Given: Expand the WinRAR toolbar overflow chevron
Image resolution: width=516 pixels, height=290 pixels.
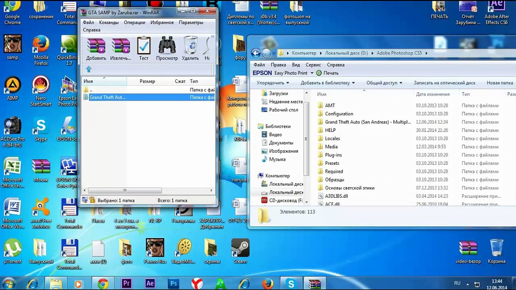Looking at the screenshot, I should click(213, 37).
